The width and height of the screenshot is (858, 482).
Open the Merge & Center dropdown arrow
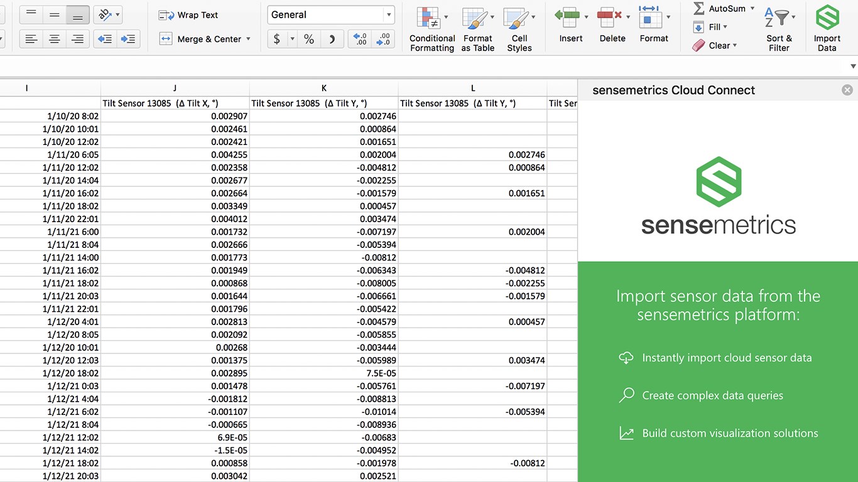tap(248, 39)
